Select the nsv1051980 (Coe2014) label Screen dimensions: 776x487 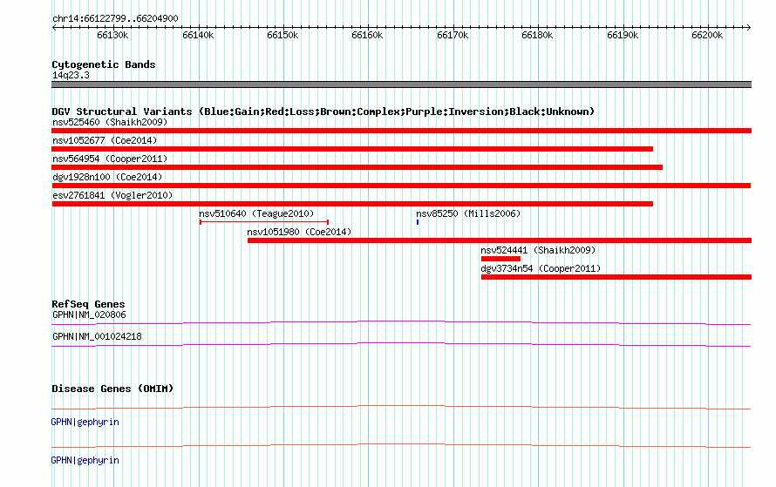click(x=299, y=232)
